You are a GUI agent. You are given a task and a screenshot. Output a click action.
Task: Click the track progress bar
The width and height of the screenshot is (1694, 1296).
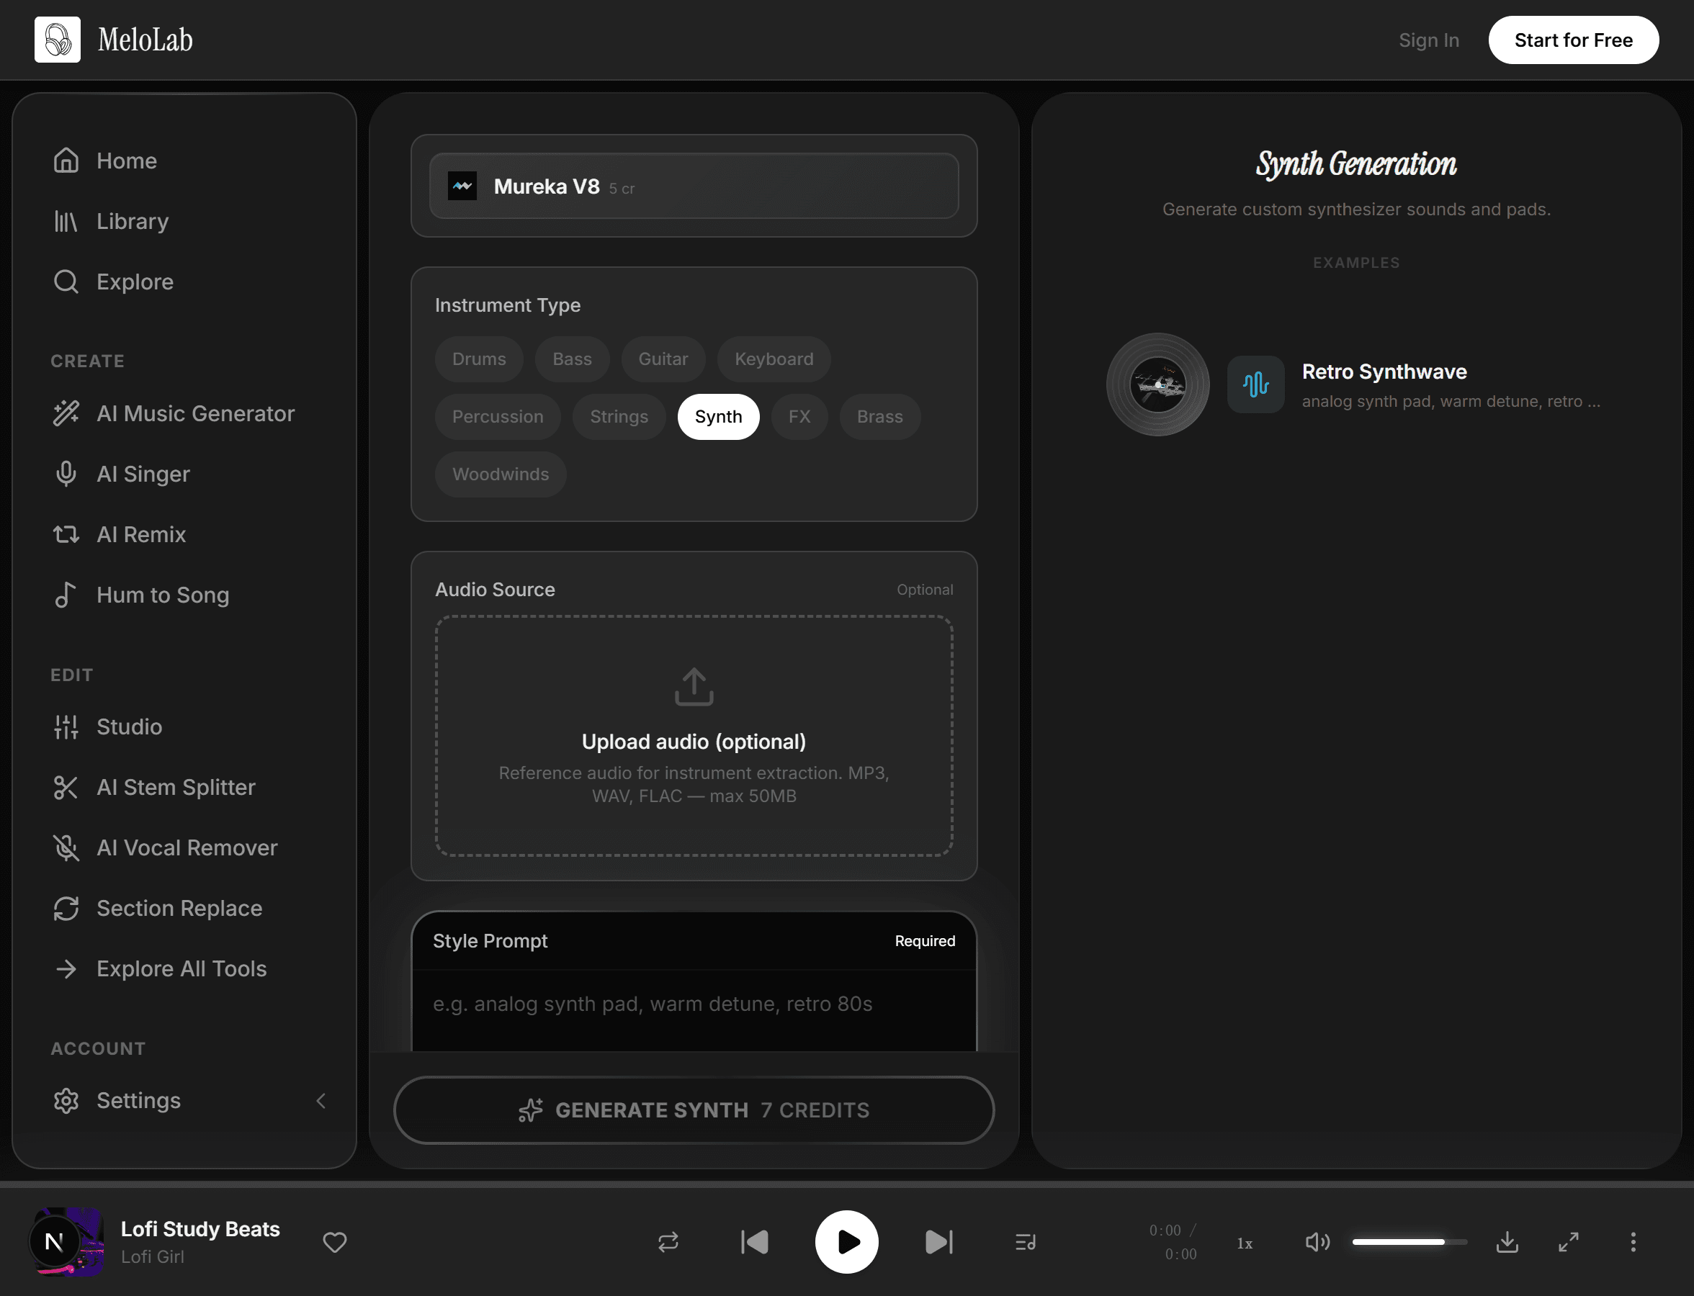tap(846, 1184)
